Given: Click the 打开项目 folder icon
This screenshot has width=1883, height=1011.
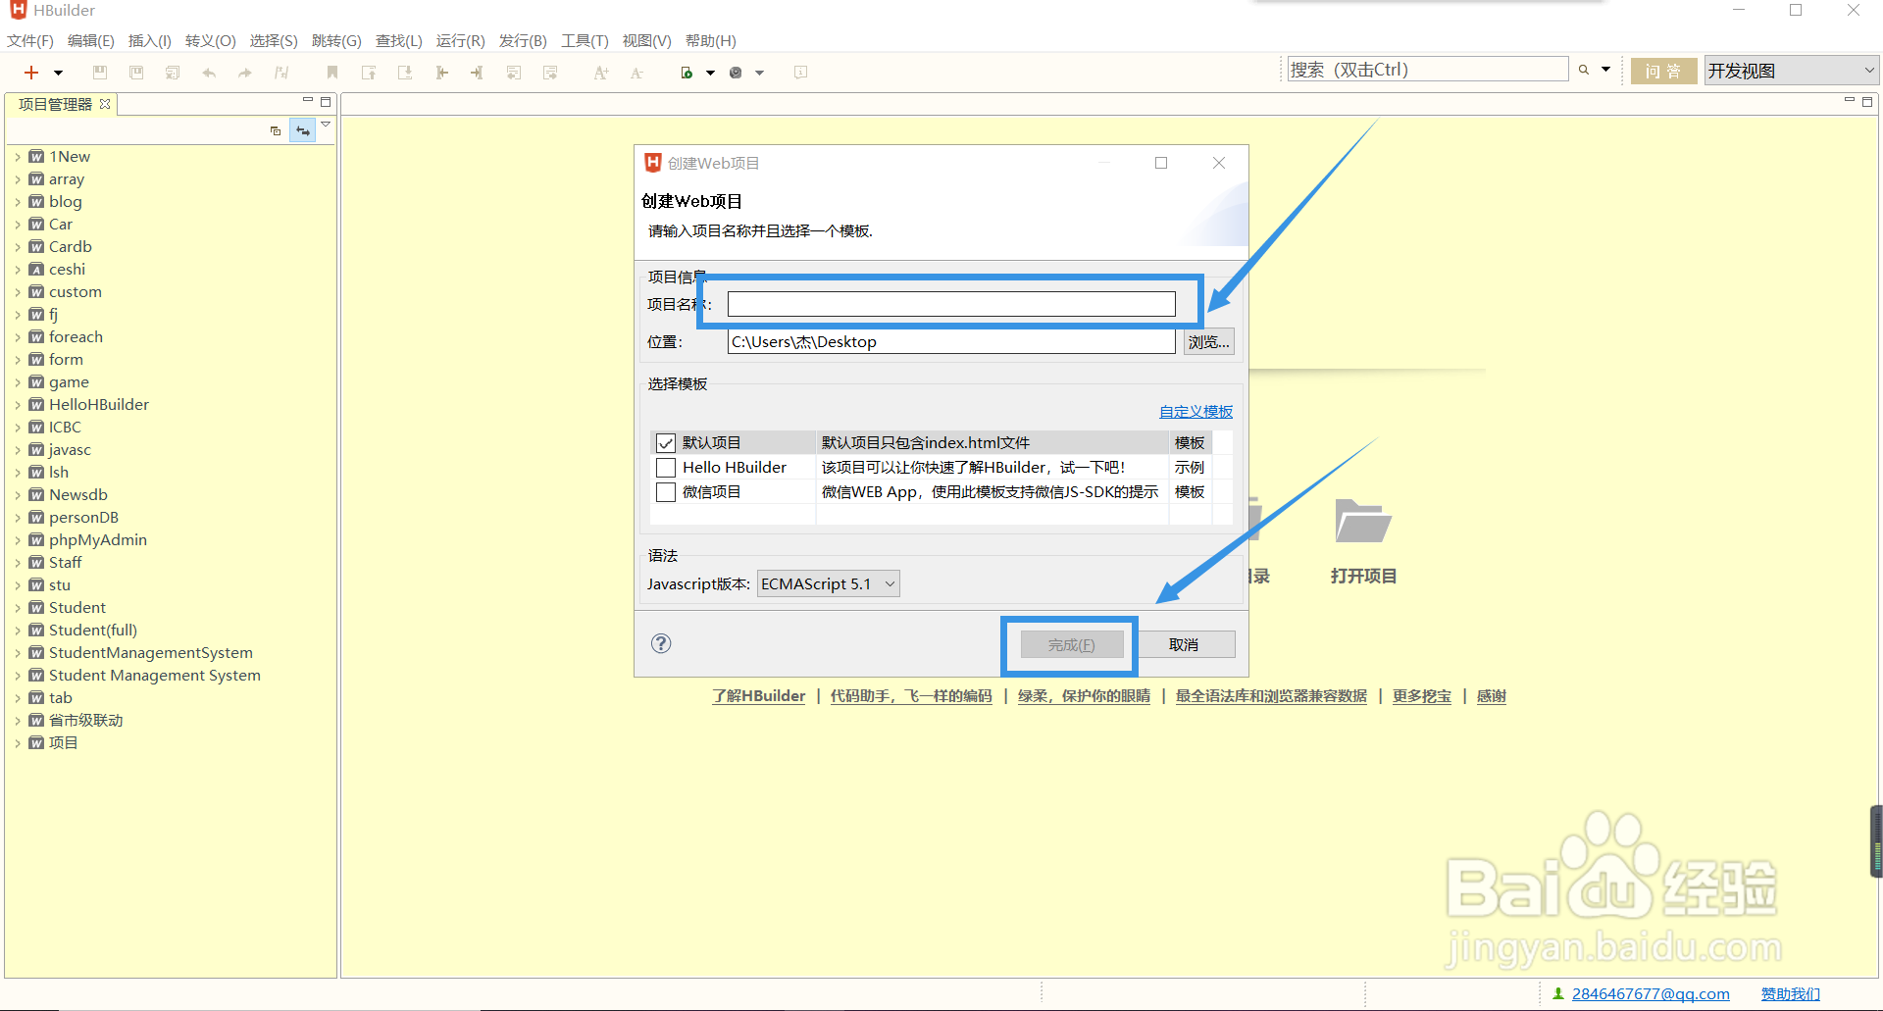Looking at the screenshot, I should pos(1363,521).
